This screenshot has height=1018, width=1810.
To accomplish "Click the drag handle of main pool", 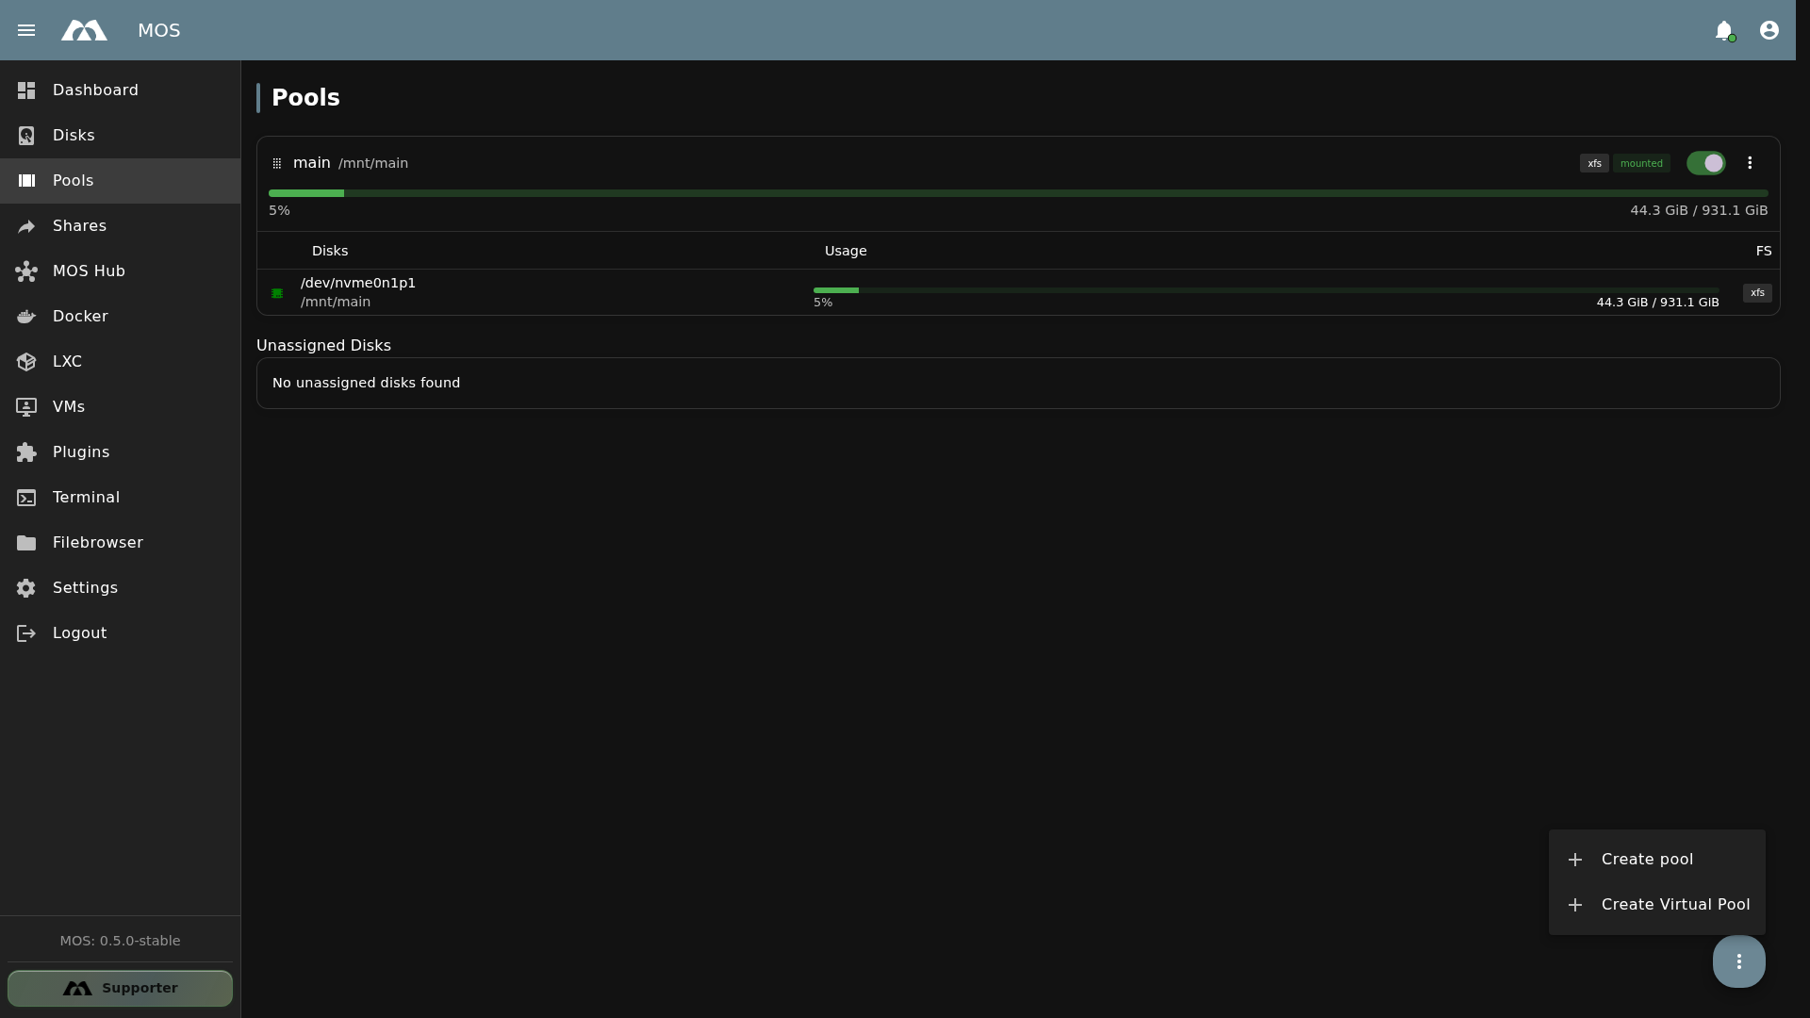I will [277, 163].
